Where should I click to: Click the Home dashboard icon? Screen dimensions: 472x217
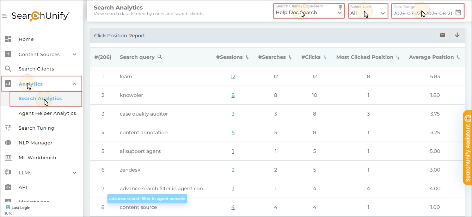(x=8, y=39)
